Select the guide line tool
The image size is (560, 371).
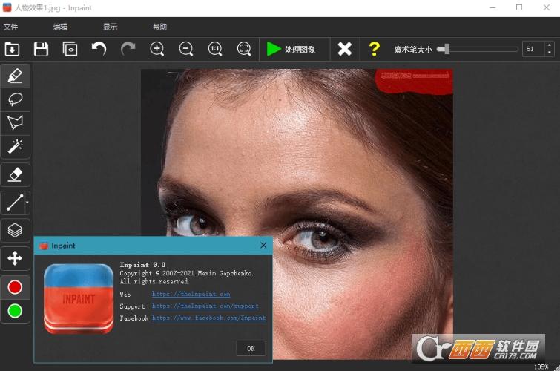(15, 202)
